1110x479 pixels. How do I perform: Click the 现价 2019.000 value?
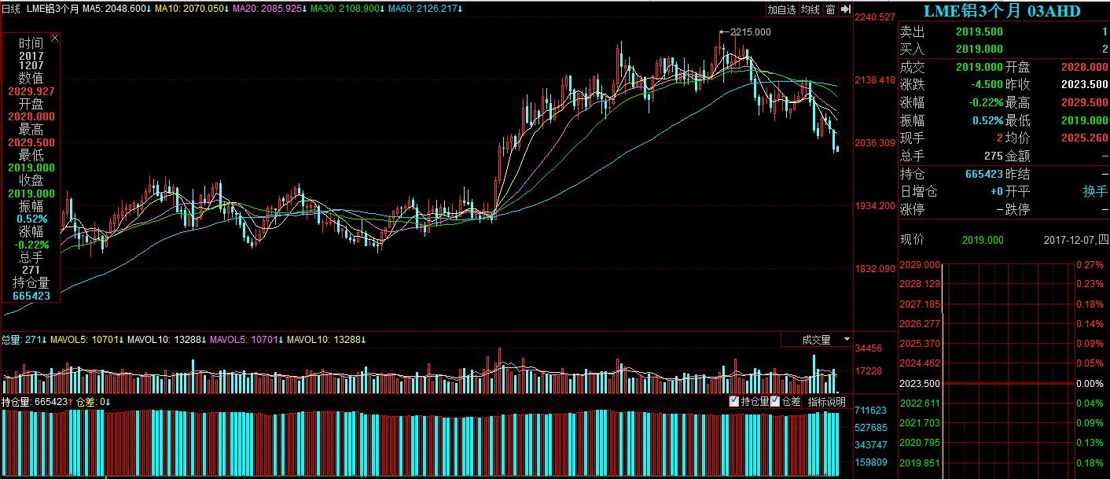[983, 240]
